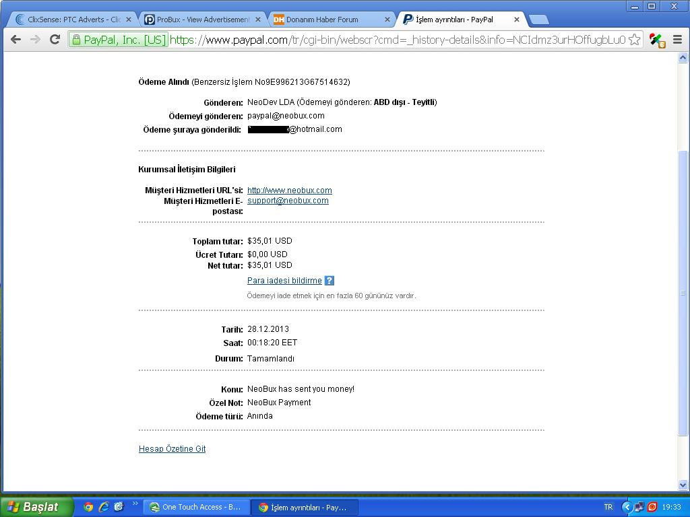Viewport: 690px width, 517px height.
Task: Click the NeoDev LDA sender name
Action: coord(271,102)
